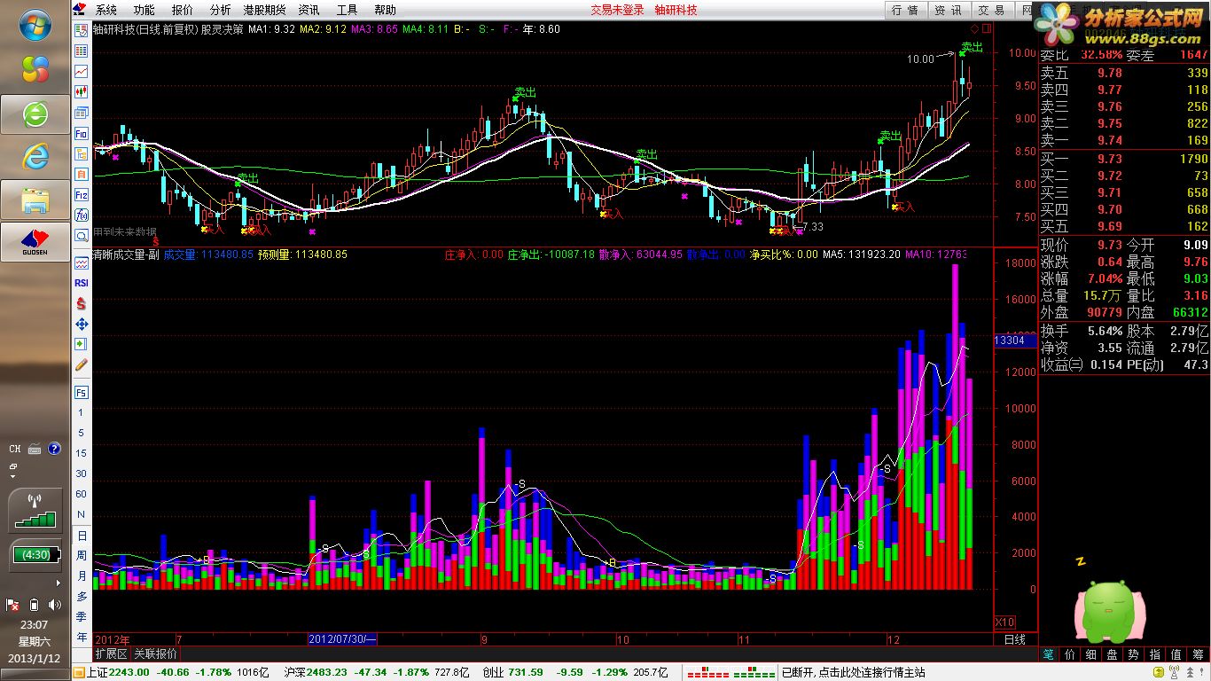Open the file explorer folder in taskbar

pos(35,200)
